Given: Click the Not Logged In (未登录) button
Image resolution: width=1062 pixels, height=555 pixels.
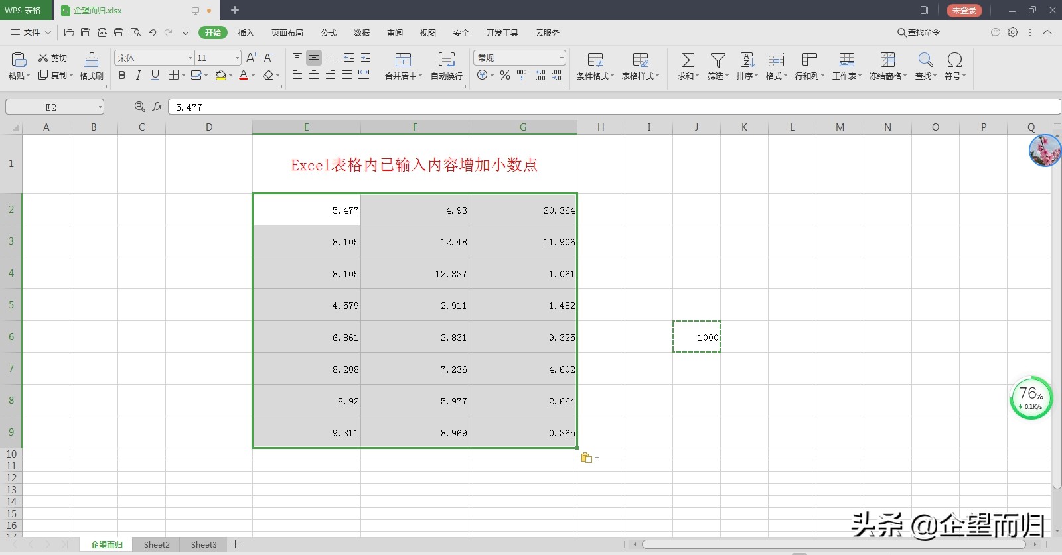Looking at the screenshot, I should [964, 10].
